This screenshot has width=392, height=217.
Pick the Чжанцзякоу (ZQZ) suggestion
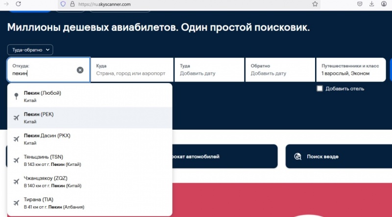[90, 182]
